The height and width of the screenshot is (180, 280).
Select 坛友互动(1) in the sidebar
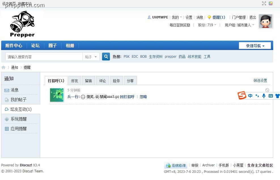pyautogui.click(x=21, y=109)
